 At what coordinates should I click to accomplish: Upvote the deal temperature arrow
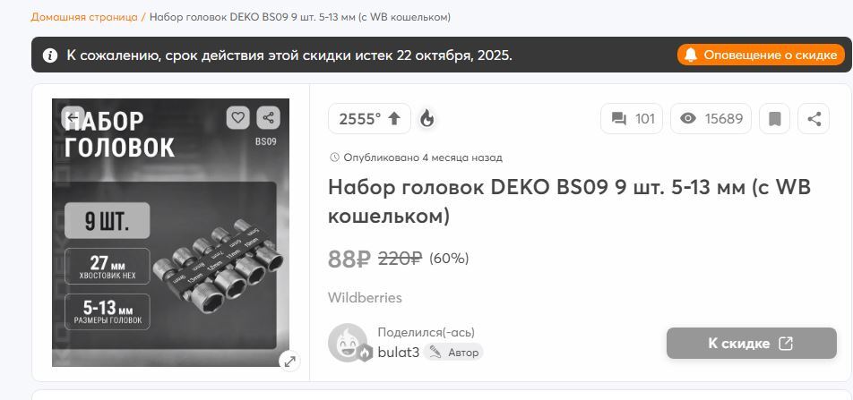coord(394,118)
